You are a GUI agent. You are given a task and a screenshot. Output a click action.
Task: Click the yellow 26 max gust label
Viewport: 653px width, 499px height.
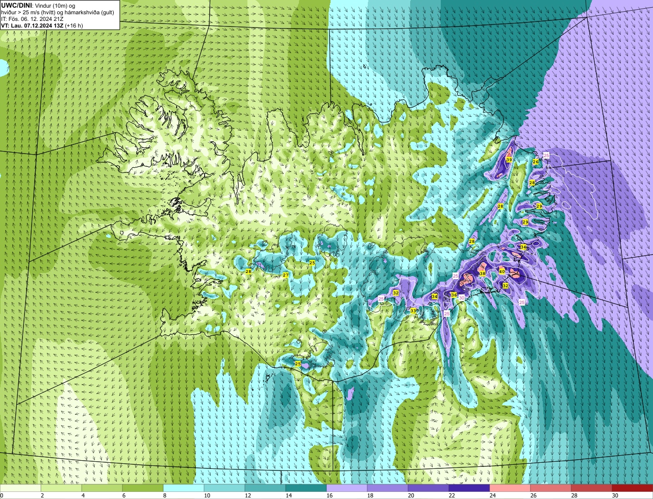click(x=536, y=162)
